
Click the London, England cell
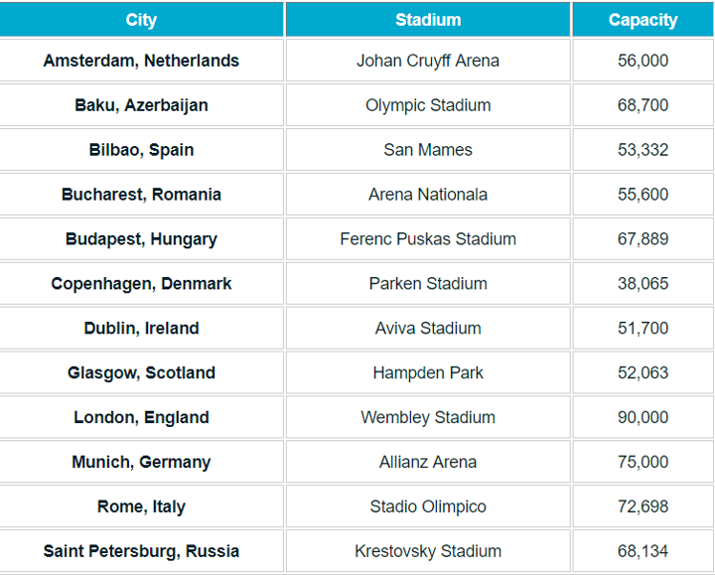click(x=141, y=418)
